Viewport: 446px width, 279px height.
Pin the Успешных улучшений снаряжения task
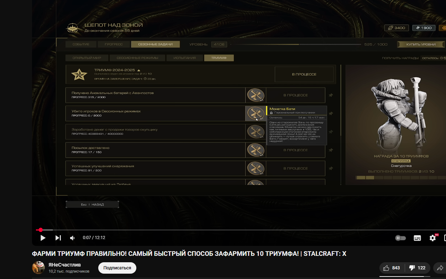[x=331, y=168]
